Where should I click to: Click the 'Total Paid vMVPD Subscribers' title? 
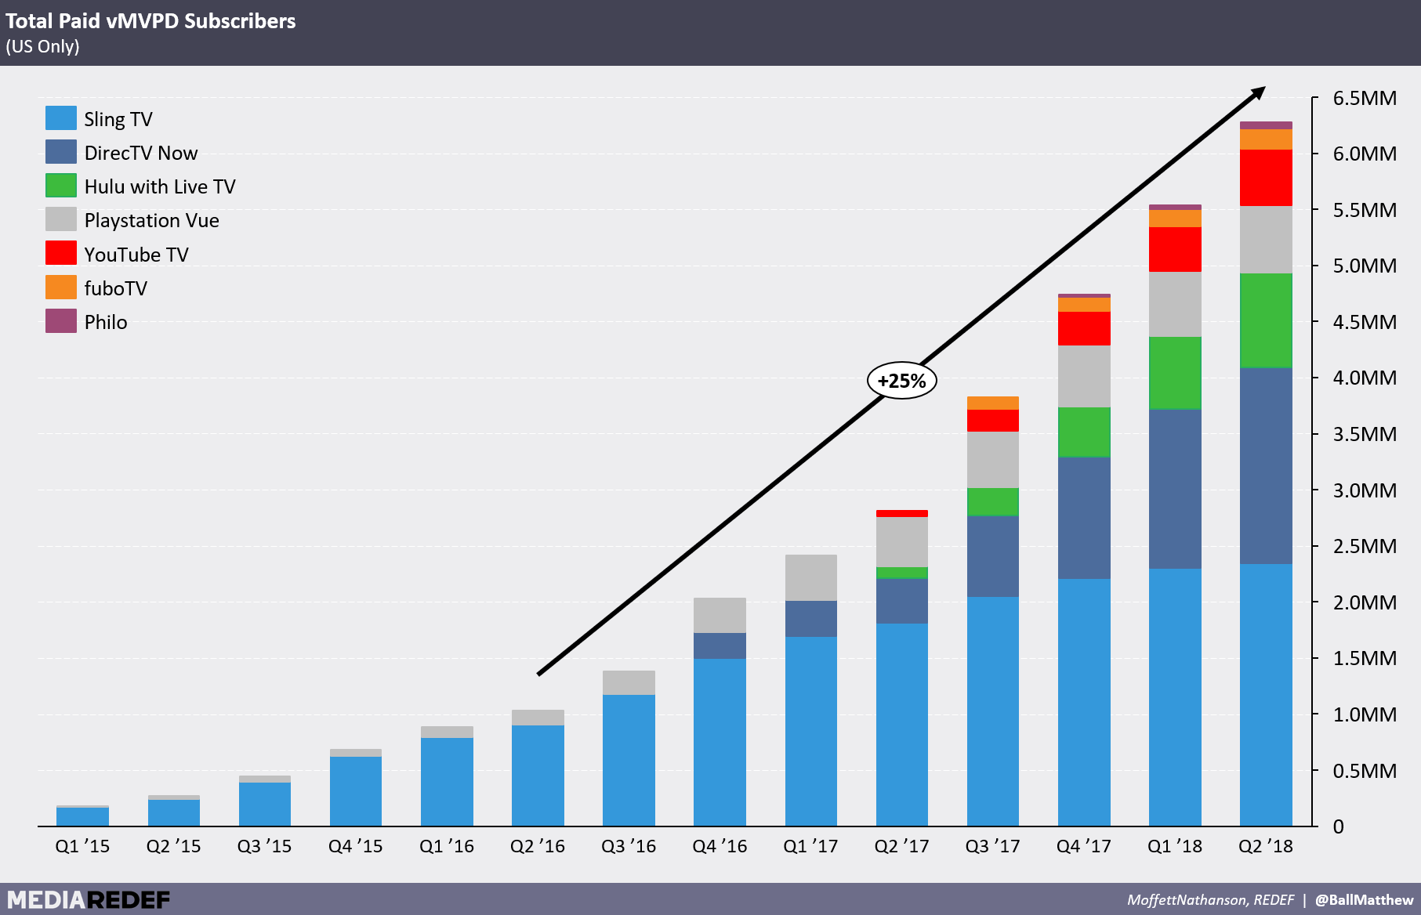[x=150, y=21]
